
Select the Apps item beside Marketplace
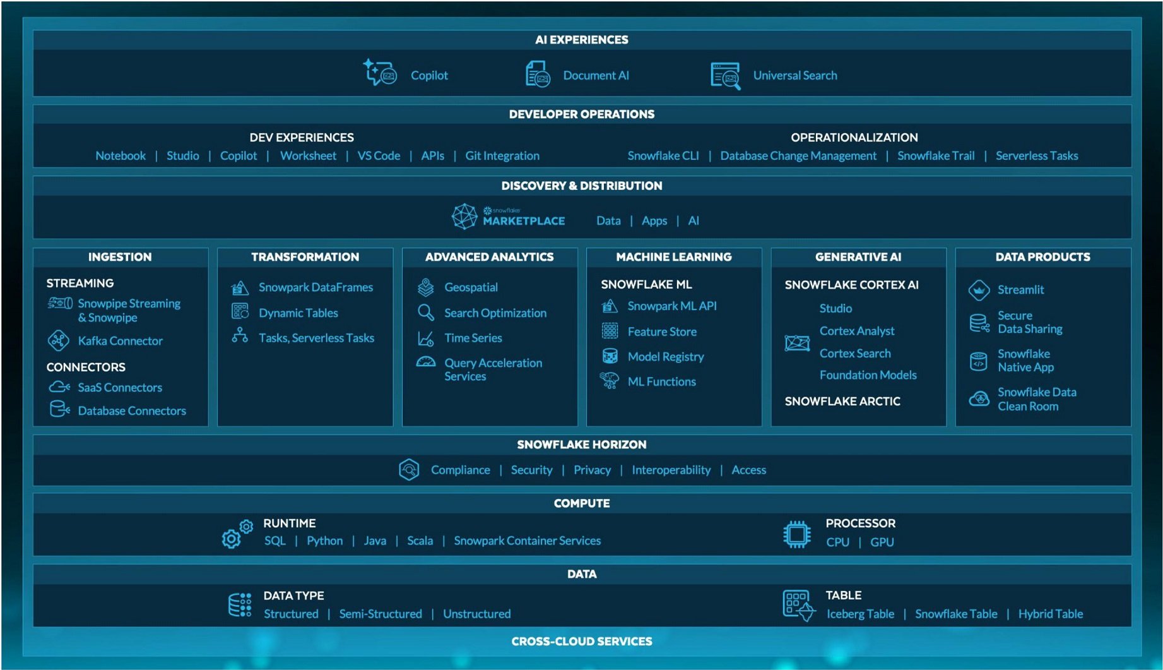click(x=654, y=221)
